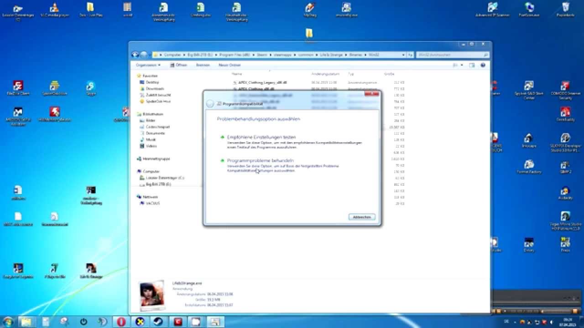The width and height of the screenshot is (584, 328).
Task: Select Heimnetzgruppe in the navigation pane
Action: click(156, 159)
